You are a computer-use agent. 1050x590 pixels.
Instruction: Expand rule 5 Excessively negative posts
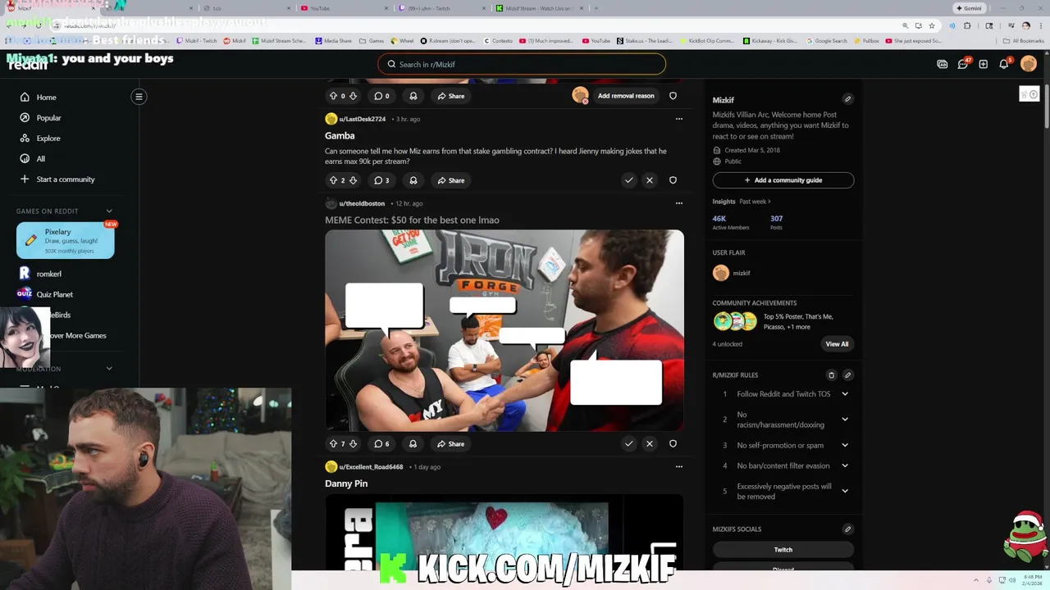click(845, 491)
